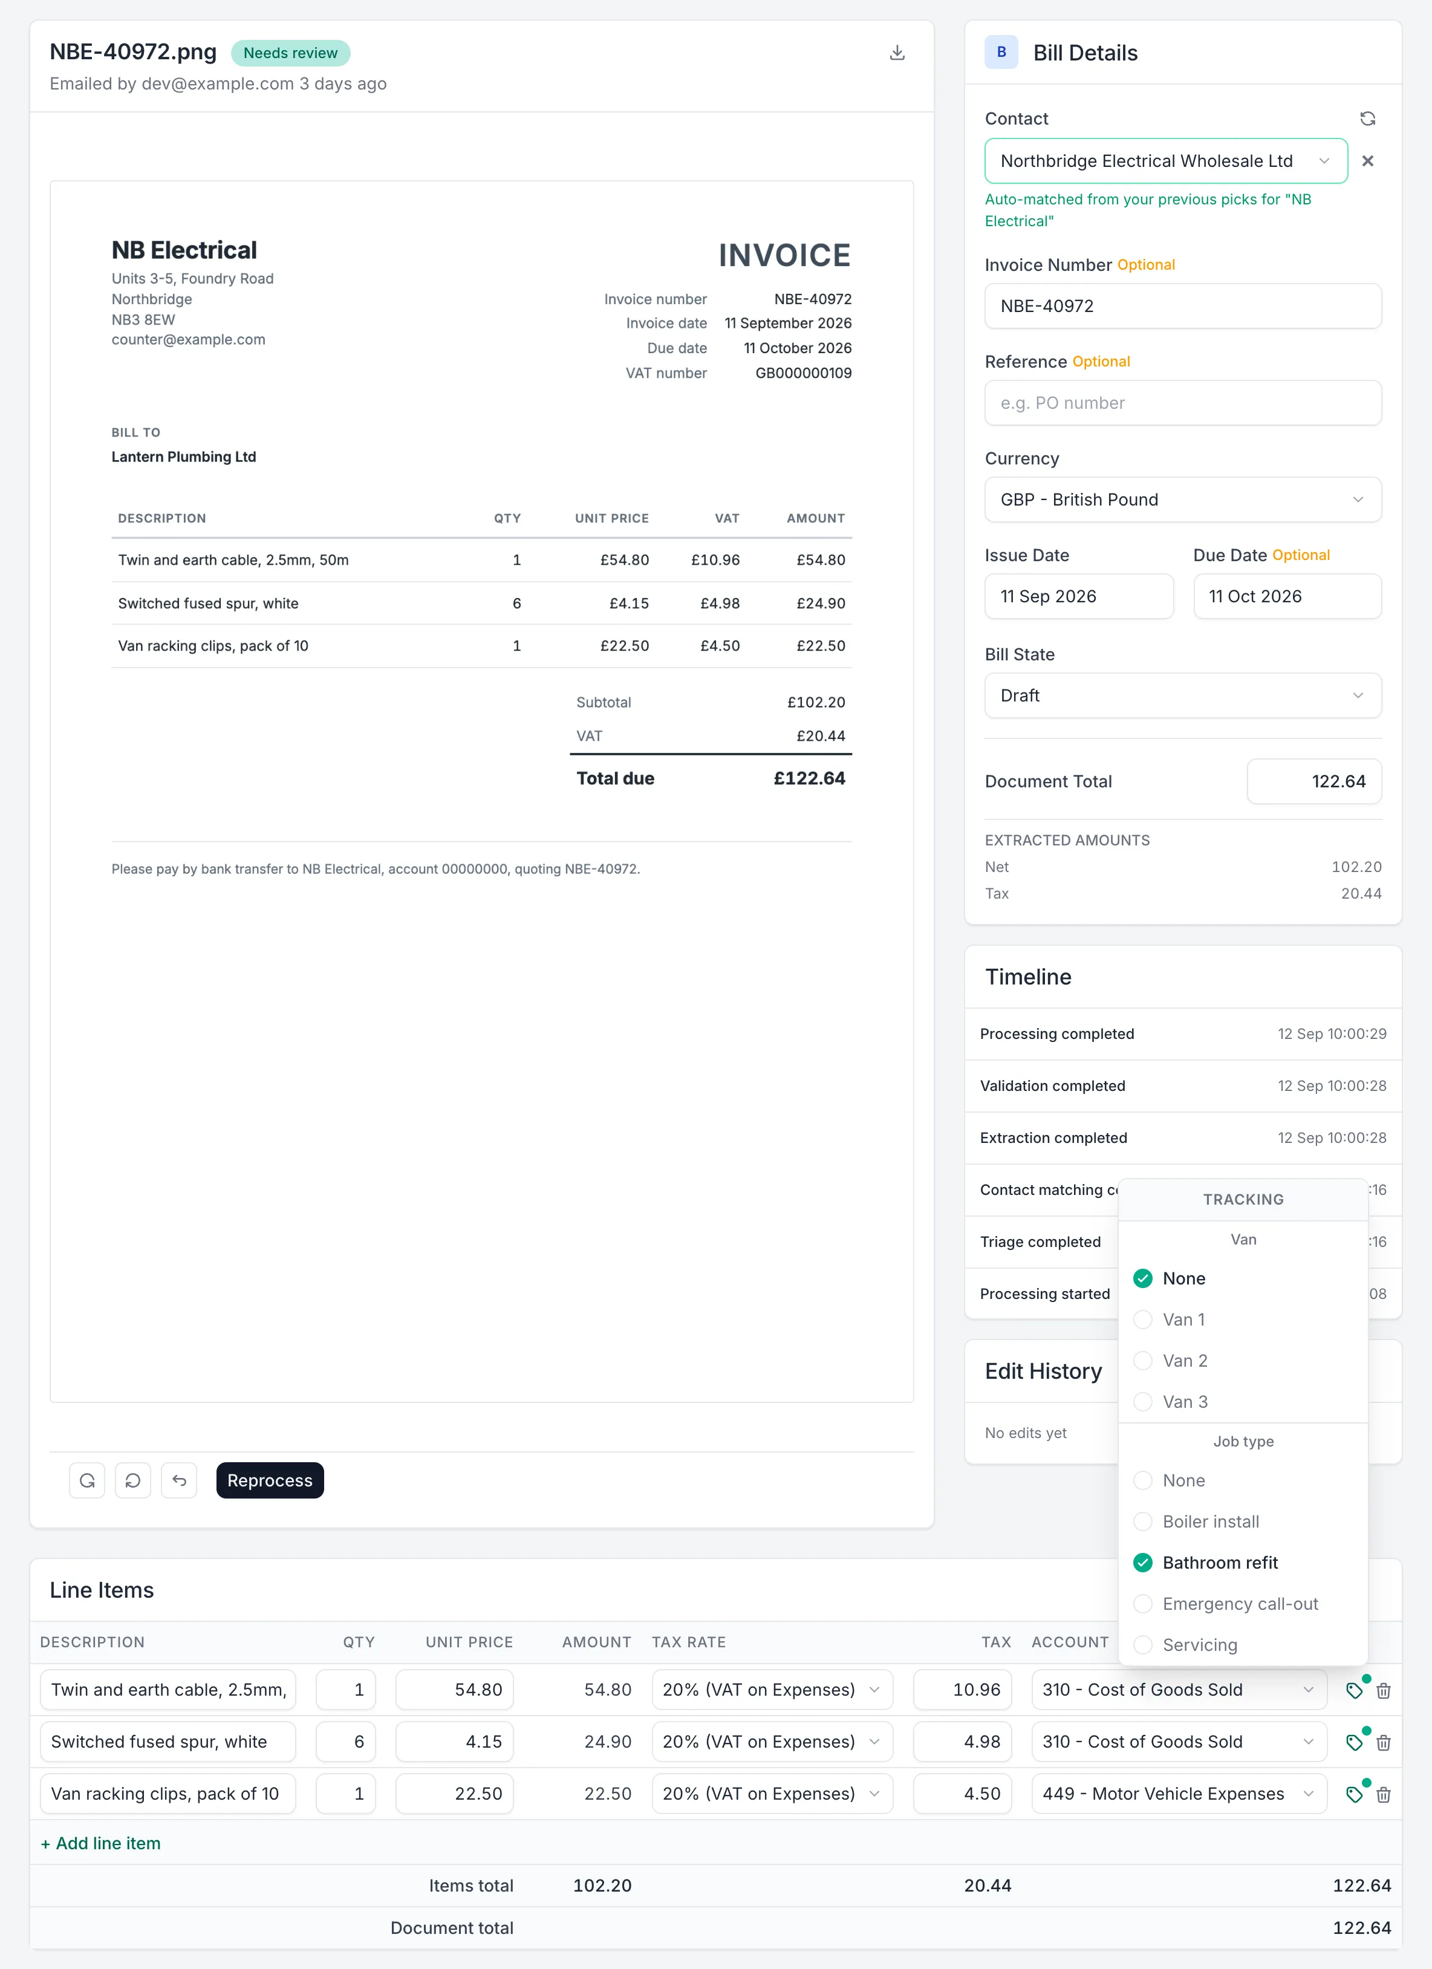Screen dimensions: 1432x1969
Task: Open tracking tags for Switched fused spur row
Action: point(1354,1742)
